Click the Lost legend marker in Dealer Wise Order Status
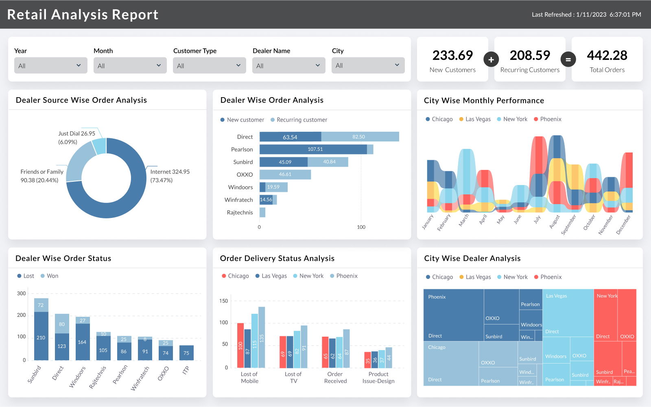Image resolution: width=651 pixels, height=407 pixels. (19, 276)
